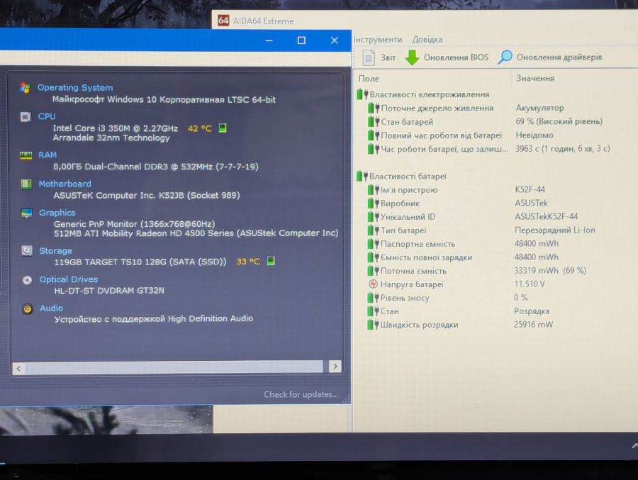Click the battery icon beside Виробник
The width and height of the screenshot is (638, 480).
pyautogui.click(x=373, y=203)
